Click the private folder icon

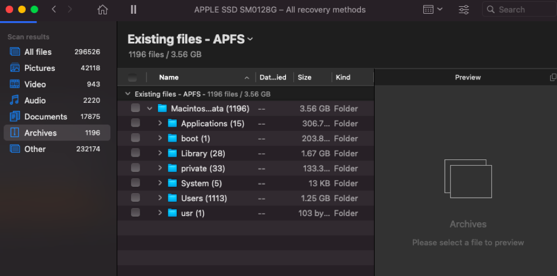[x=172, y=168]
